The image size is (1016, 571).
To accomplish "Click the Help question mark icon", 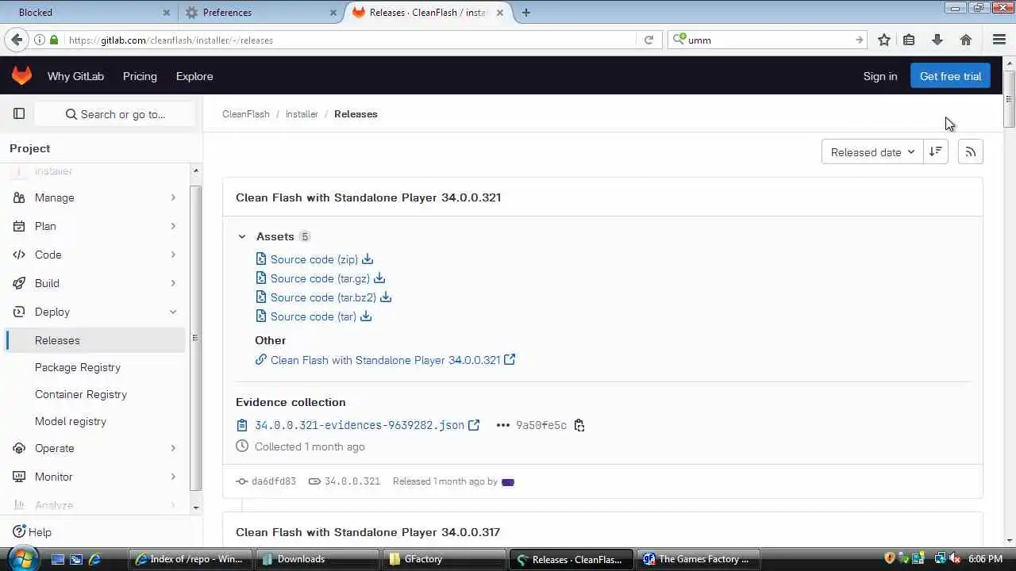I will [x=19, y=532].
